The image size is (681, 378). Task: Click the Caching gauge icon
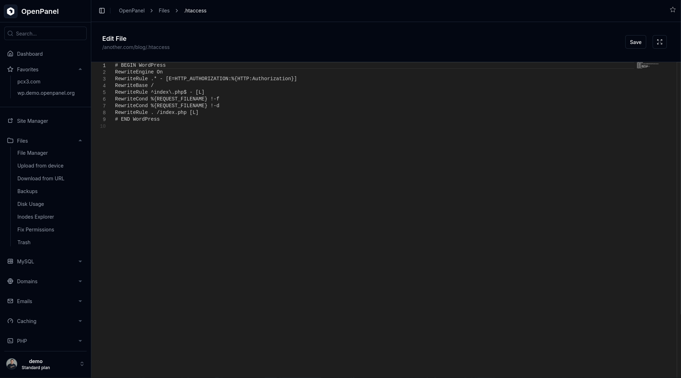[x=10, y=321]
